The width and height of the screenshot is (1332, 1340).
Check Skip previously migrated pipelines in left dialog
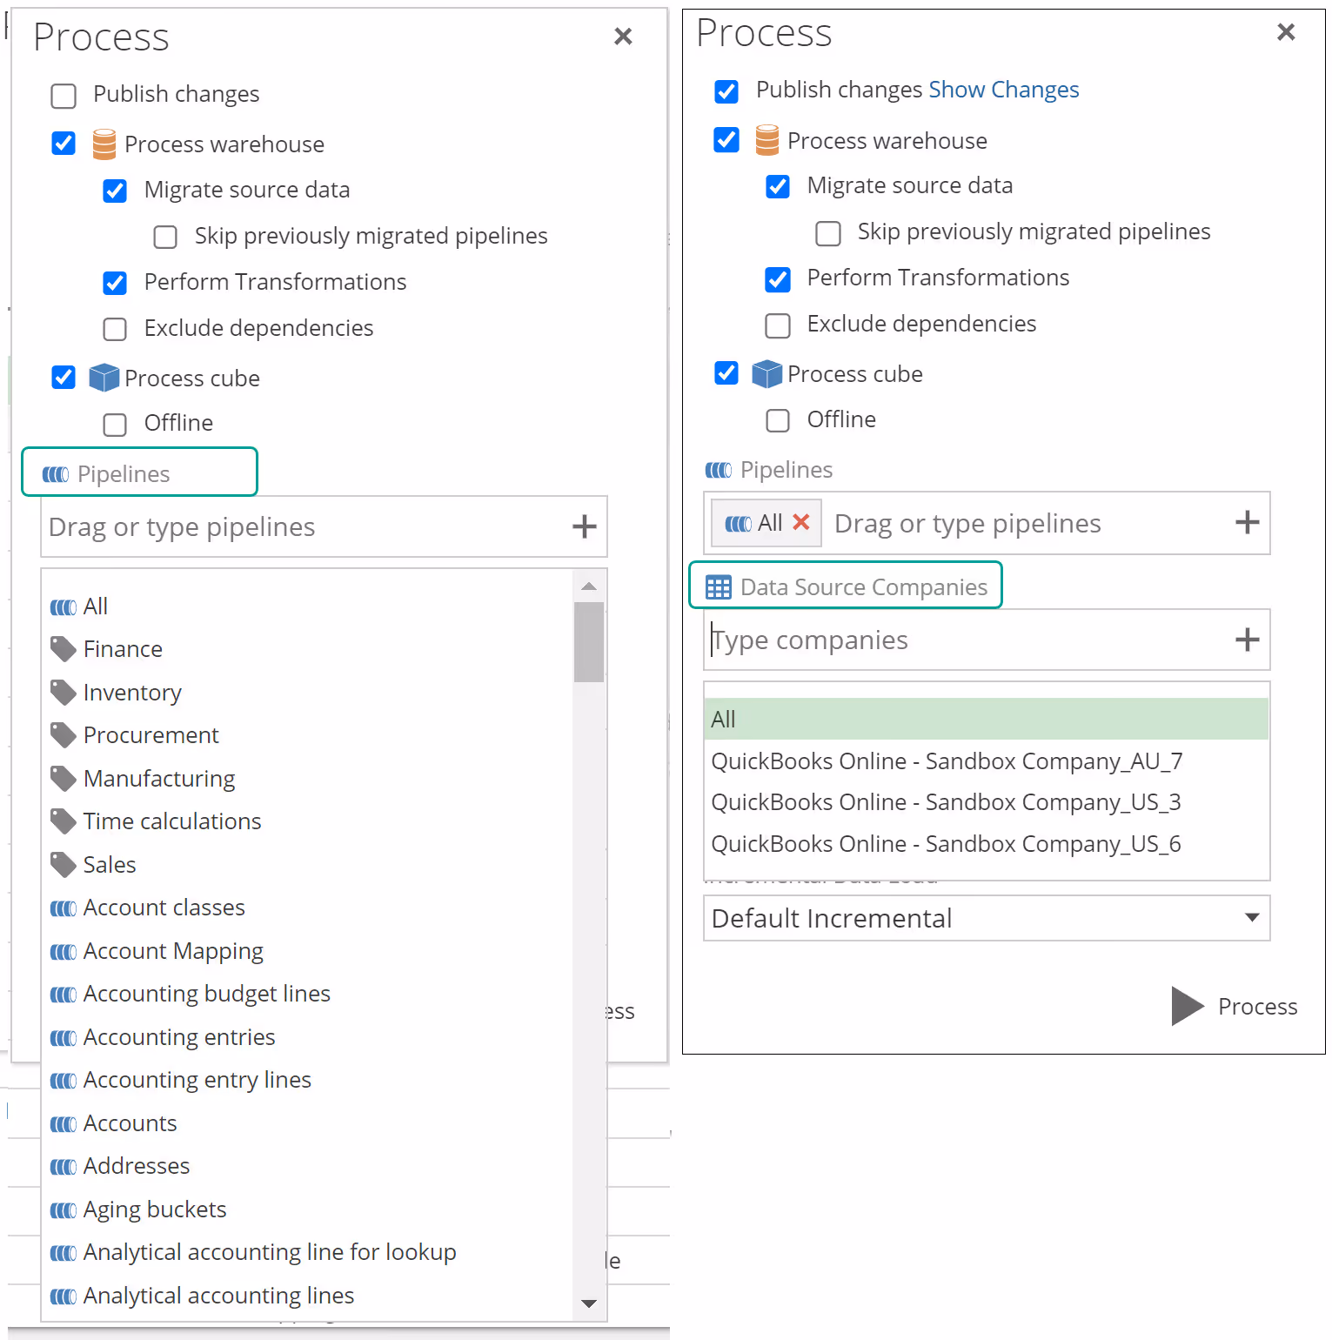tap(165, 237)
